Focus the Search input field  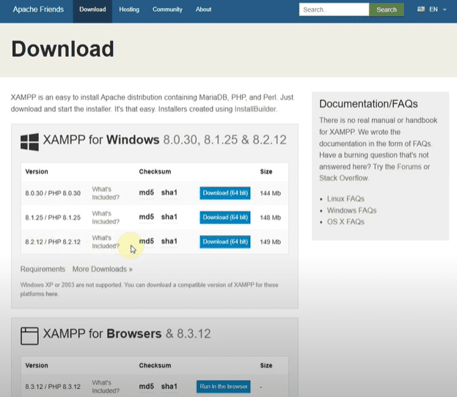point(334,10)
